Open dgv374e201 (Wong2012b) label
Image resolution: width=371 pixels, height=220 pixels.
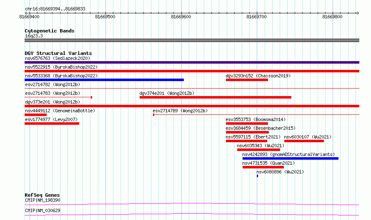[x=167, y=93]
